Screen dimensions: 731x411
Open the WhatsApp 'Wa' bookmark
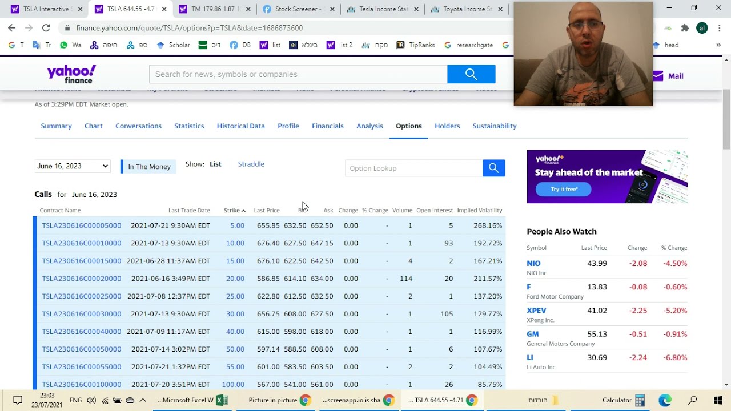pos(70,45)
